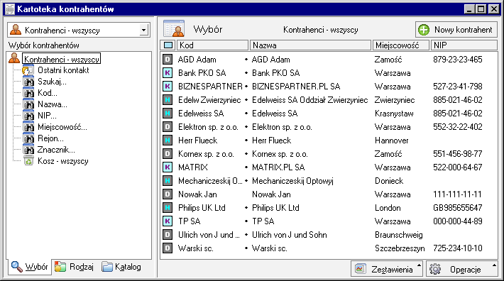Select the Szukaj... tree item label
Image resolution: width=504 pixels, height=281 pixels.
[x=52, y=82]
